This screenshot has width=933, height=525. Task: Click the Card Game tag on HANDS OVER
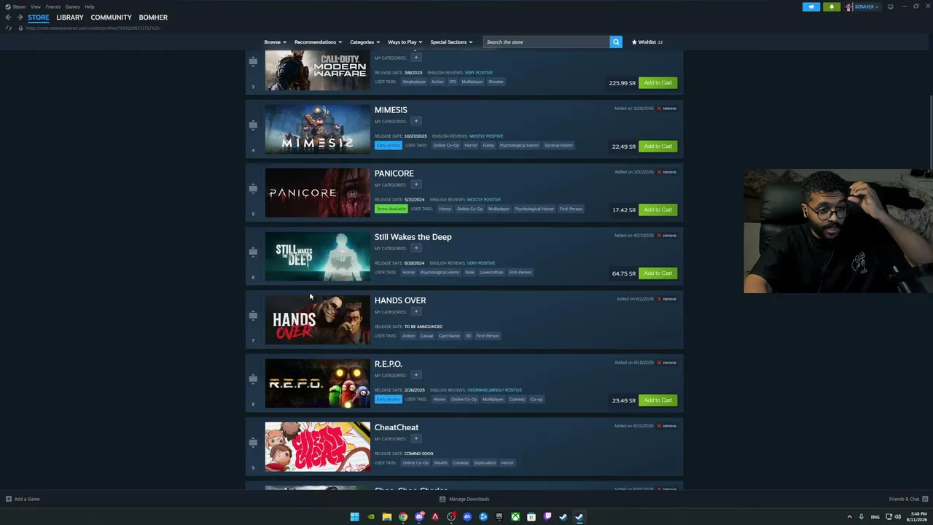449,335
